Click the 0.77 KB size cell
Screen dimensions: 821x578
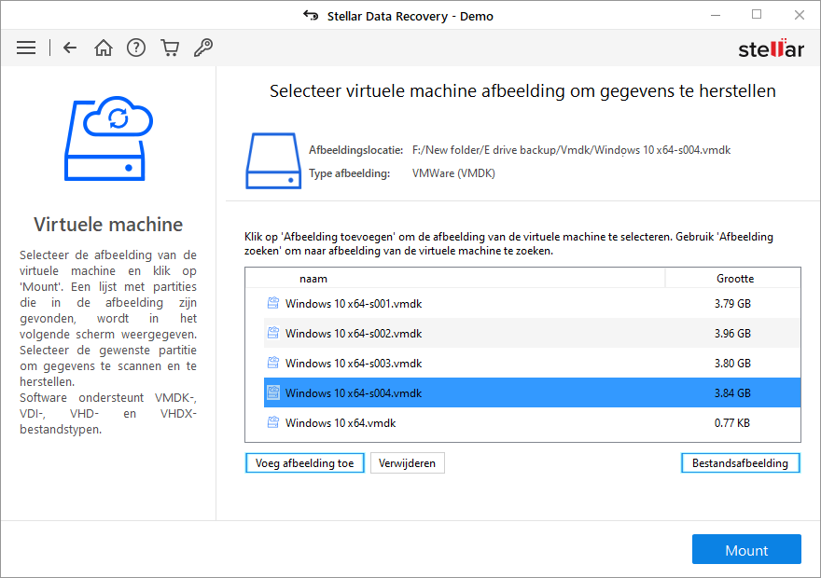(732, 422)
